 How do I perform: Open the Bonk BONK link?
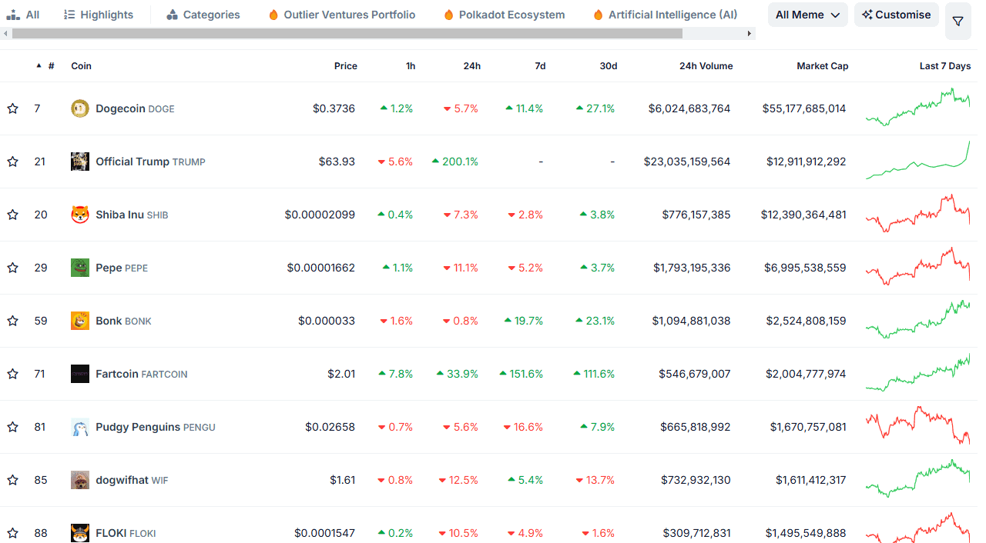[x=123, y=321]
